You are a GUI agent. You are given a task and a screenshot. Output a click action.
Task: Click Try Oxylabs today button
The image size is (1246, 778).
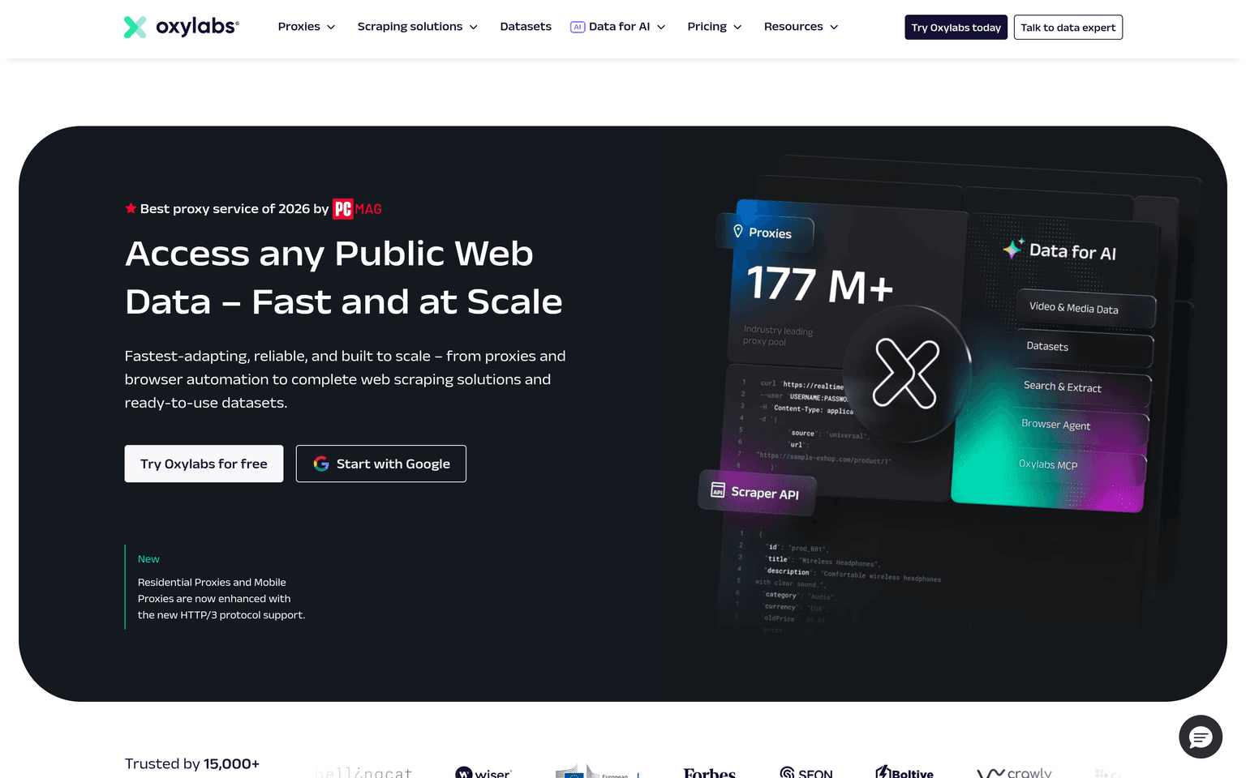pos(956,28)
